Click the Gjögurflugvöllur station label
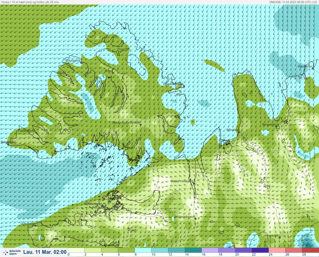Viewport: 319px width, 257px height. coord(173,84)
